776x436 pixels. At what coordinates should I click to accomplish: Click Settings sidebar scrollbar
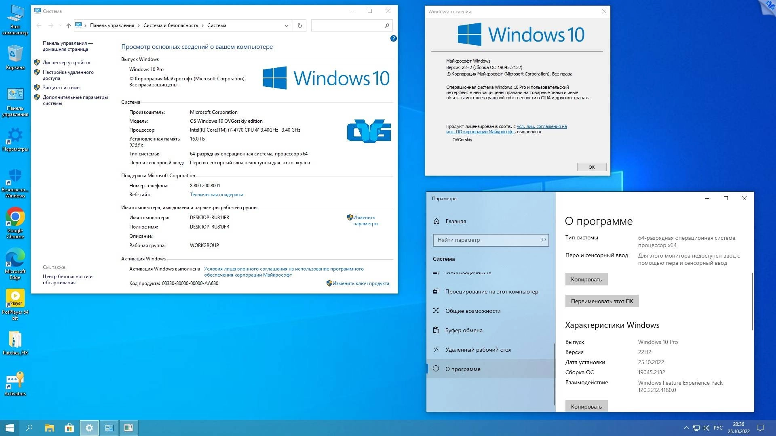(x=555, y=374)
